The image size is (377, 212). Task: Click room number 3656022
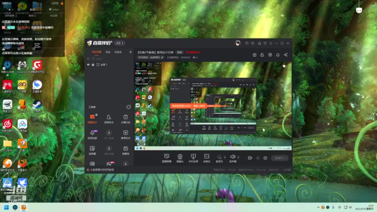(185, 57)
